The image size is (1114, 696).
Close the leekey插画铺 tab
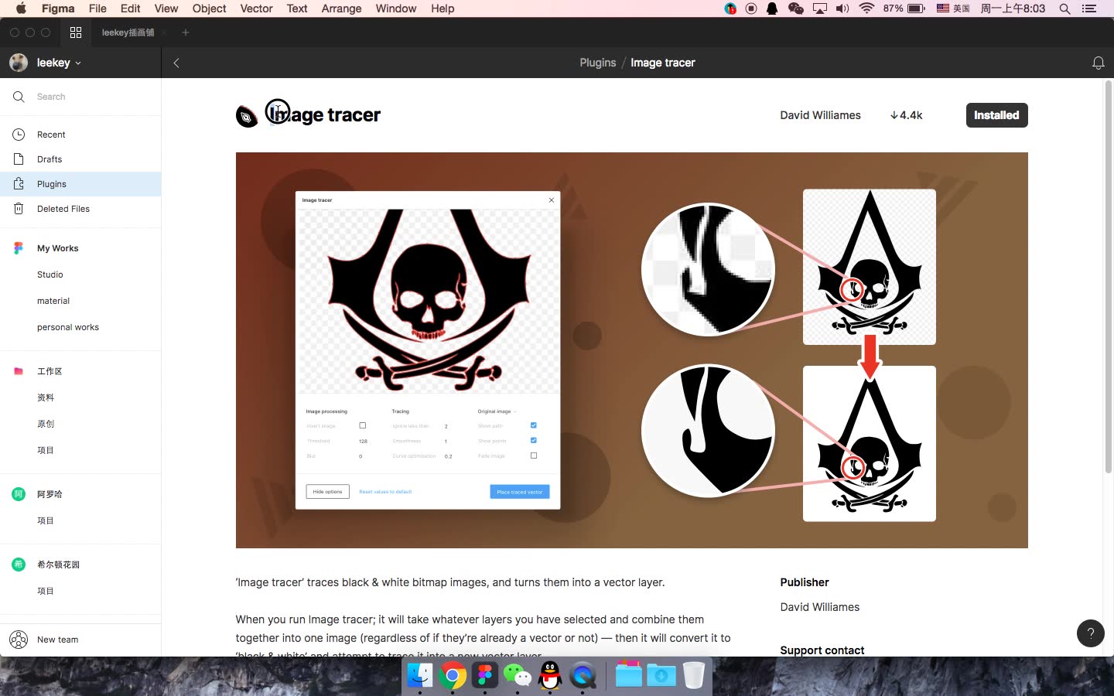coord(164,32)
